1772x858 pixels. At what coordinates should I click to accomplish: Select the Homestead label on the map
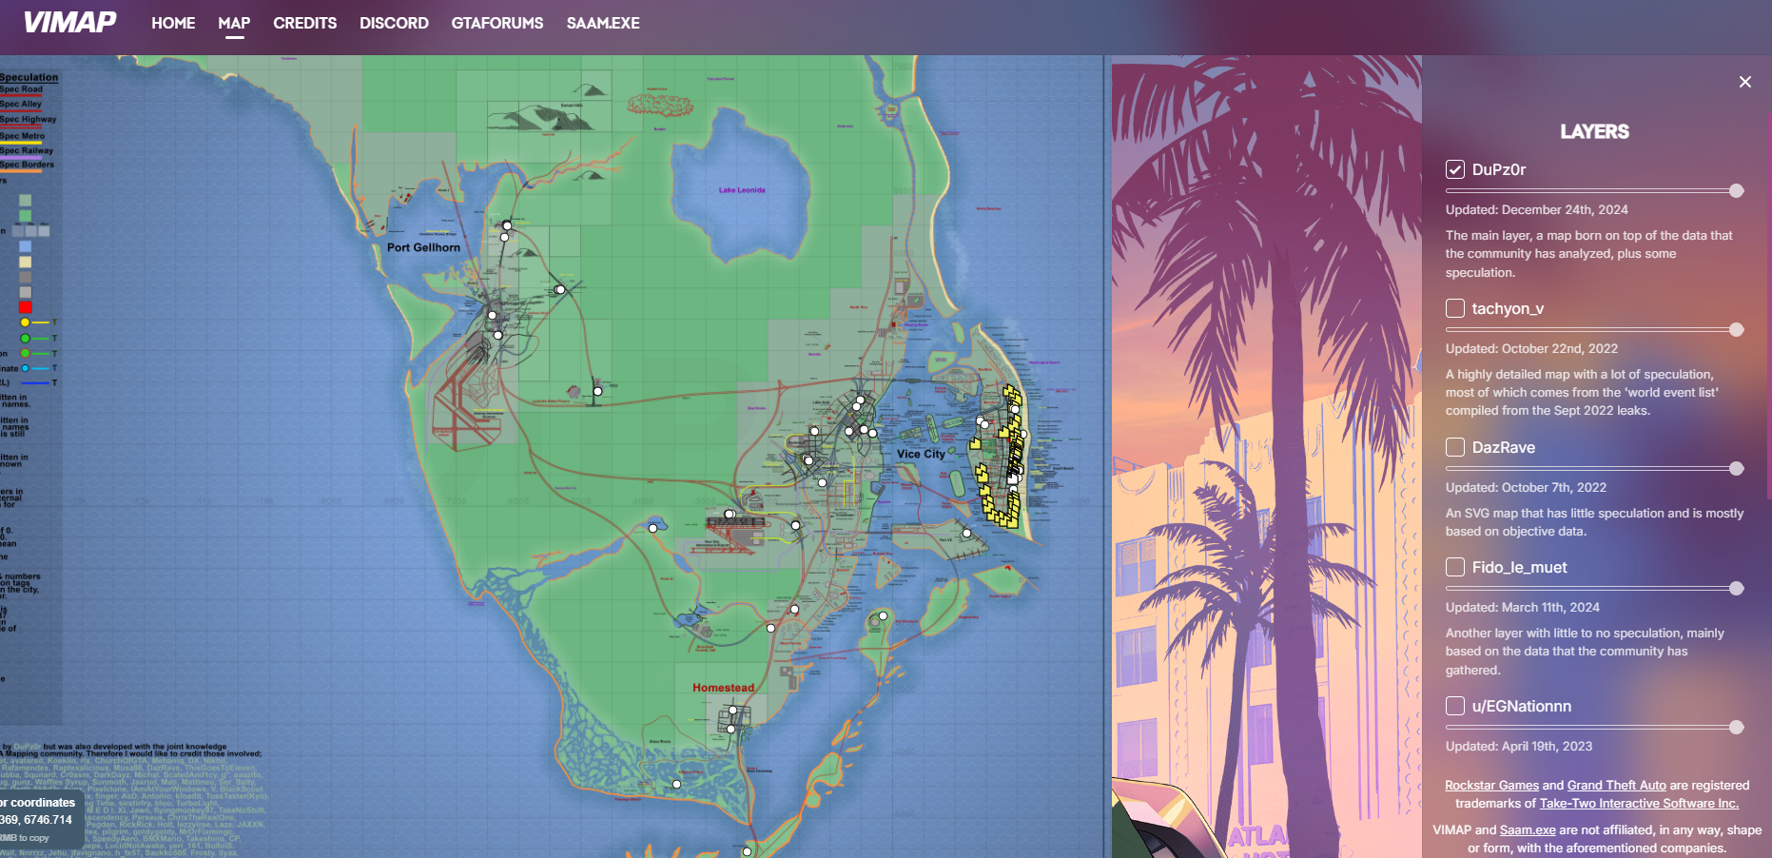point(723,688)
